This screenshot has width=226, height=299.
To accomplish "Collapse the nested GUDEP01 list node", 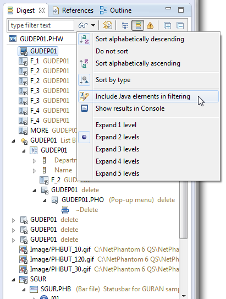I will (24, 151).
